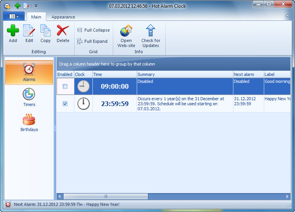Image resolution: width=295 pixels, height=212 pixels.
Task: Click the Summary column header
Action: 185,74
